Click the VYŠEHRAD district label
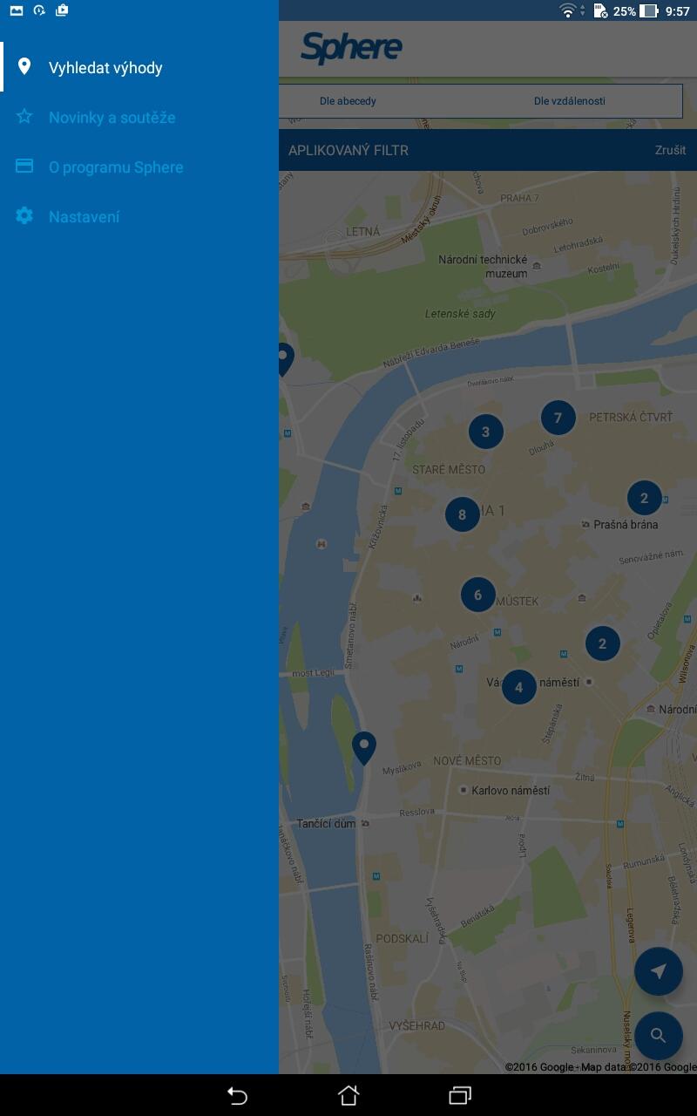Viewport: 697px width, 1116px height. [416, 1026]
